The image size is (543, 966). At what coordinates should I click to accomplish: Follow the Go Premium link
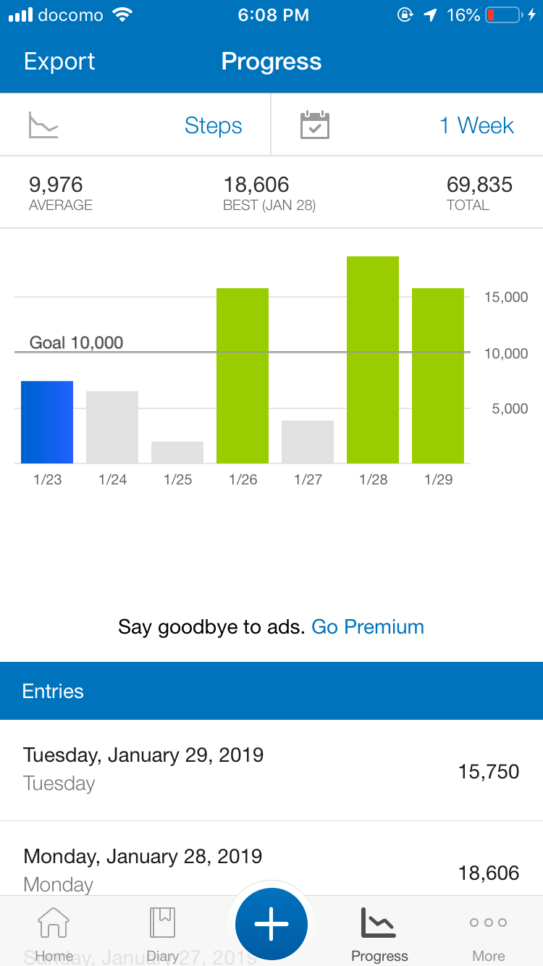368,626
